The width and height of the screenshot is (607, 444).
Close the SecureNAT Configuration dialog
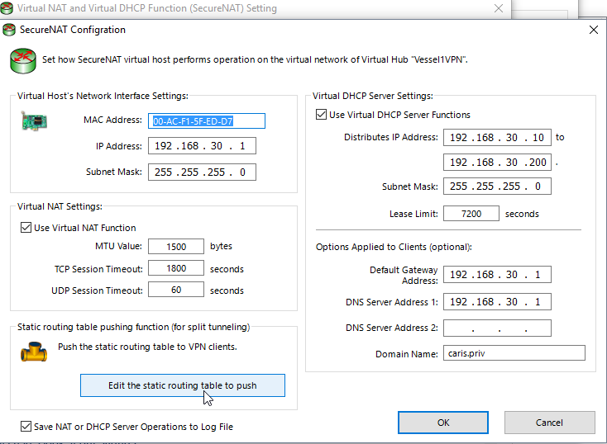(x=594, y=30)
